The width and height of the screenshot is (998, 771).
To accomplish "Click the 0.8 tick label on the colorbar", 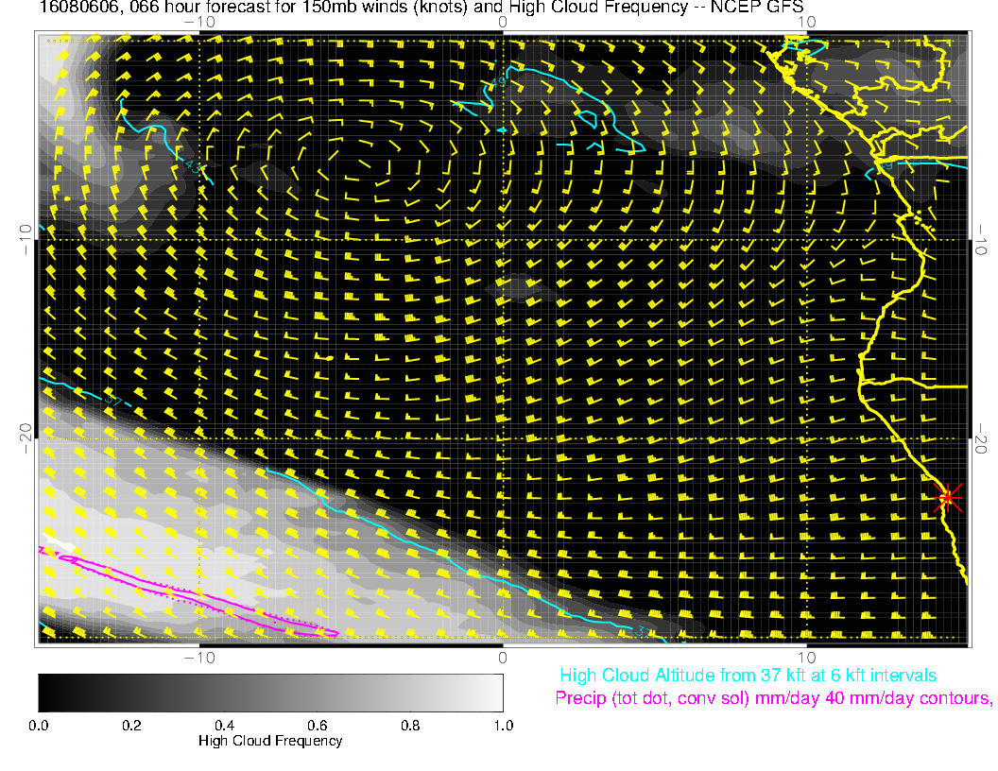I will (410, 726).
